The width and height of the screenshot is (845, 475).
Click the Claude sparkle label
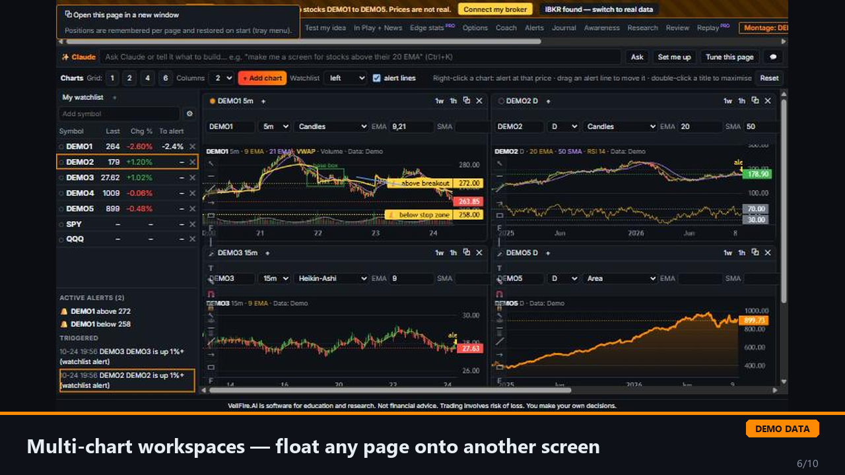pos(79,57)
